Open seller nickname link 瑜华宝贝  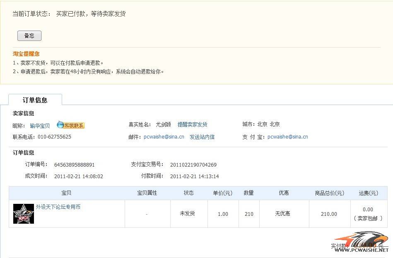40,126
